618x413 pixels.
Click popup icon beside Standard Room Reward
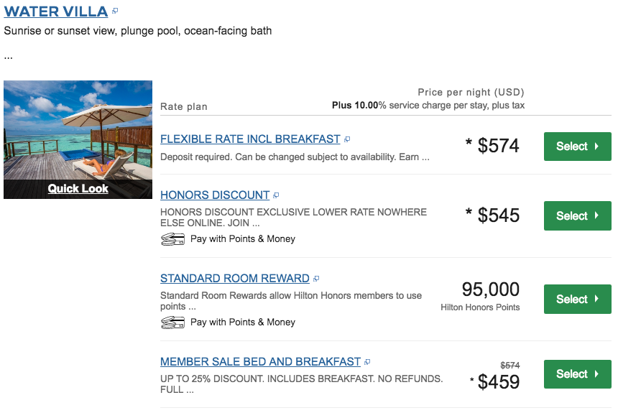316,279
